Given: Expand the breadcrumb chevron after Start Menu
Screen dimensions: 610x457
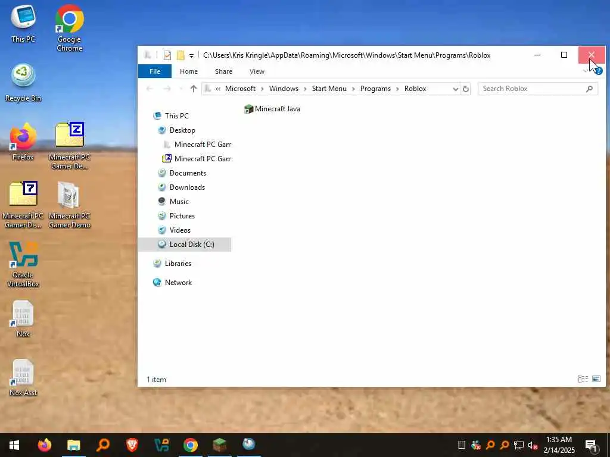Looking at the screenshot, I should [353, 89].
